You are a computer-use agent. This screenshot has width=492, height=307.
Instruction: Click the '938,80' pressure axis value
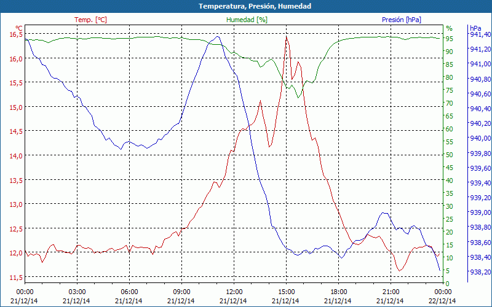(481, 227)
